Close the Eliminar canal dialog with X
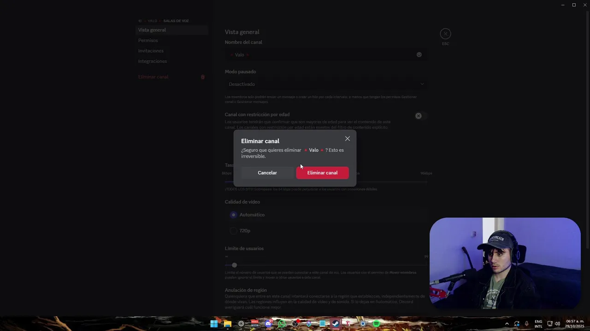The height and width of the screenshot is (331, 590). [348, 139]
